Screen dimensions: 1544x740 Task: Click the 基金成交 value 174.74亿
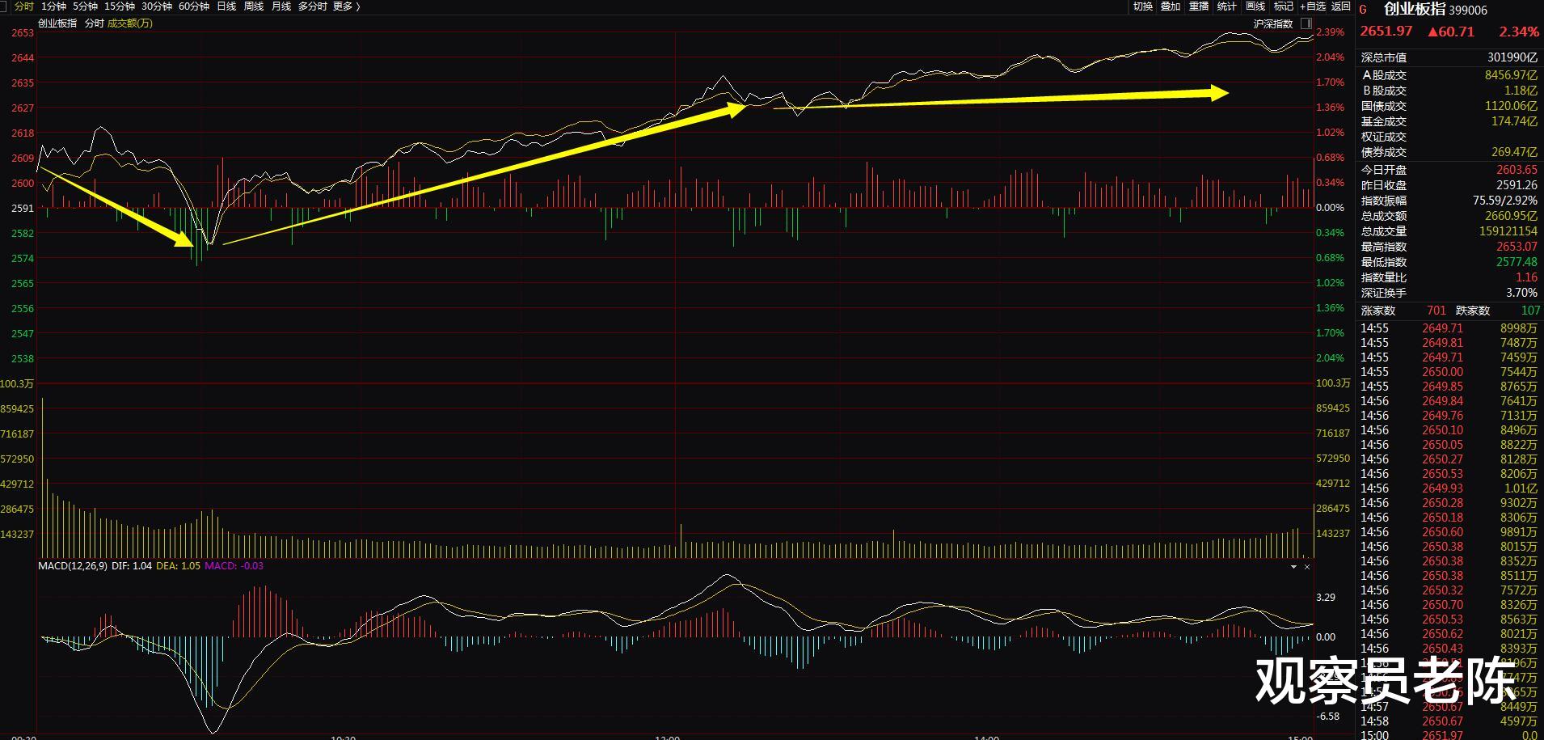click(x=1514, y=121)
